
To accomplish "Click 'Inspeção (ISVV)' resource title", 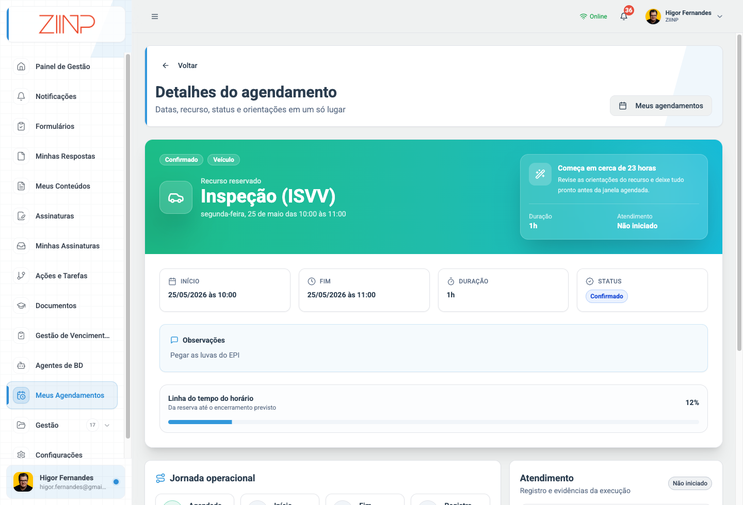I will (268, 196).
